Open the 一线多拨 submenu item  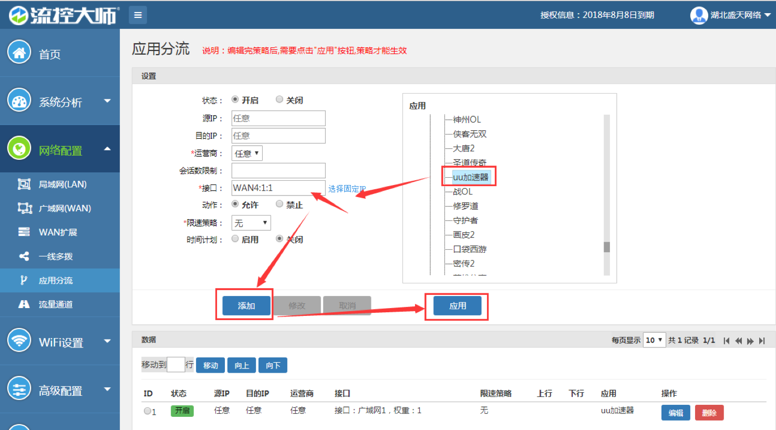(60, 256)
